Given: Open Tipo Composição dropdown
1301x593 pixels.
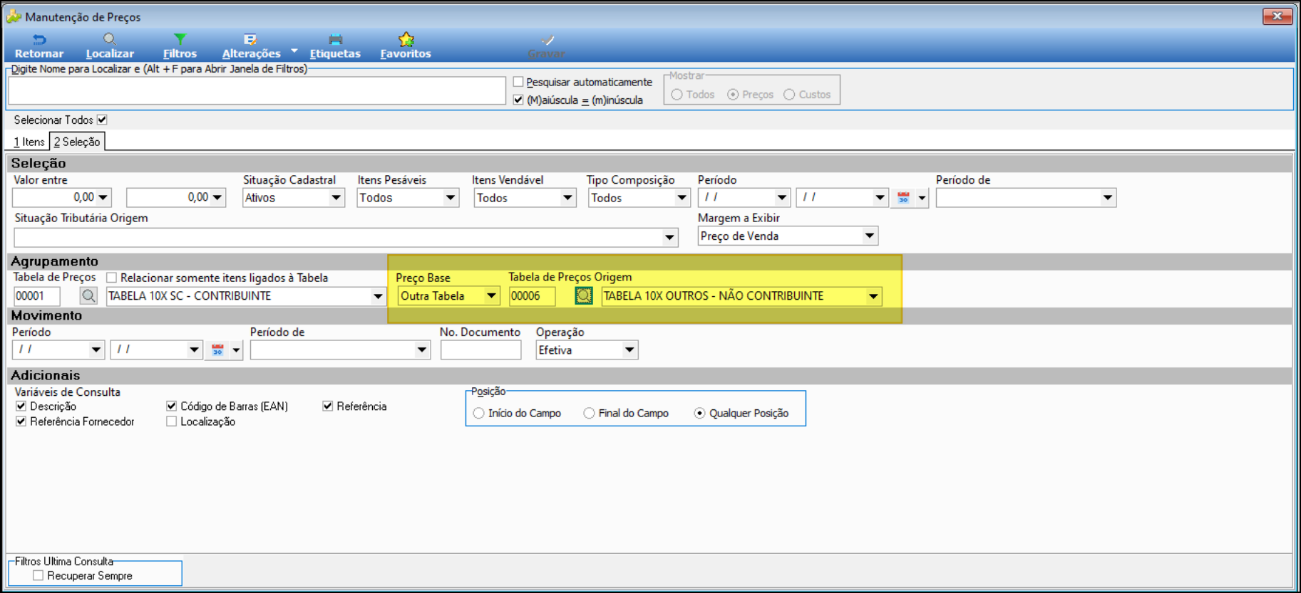Looking at the screenshot, I should click(682, 198).
